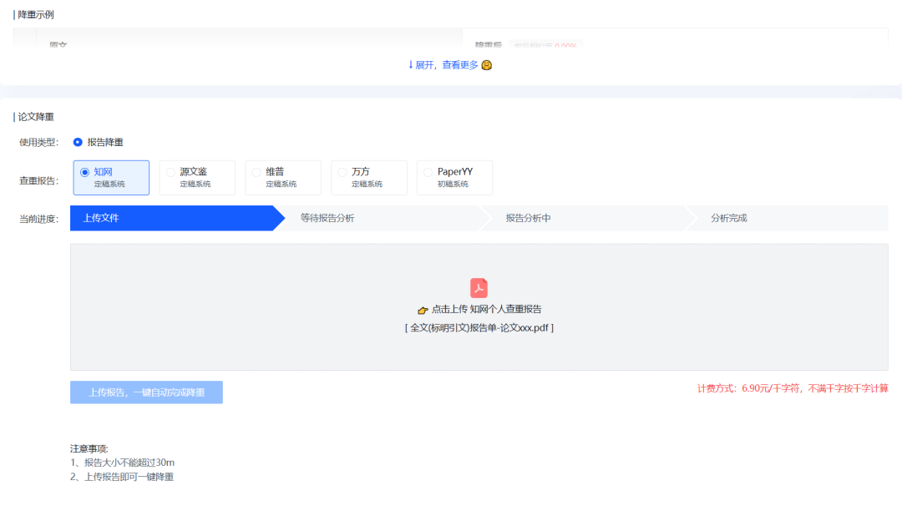
Task: Click the red PDF upload icon
Action: click(x=479, y=287)
